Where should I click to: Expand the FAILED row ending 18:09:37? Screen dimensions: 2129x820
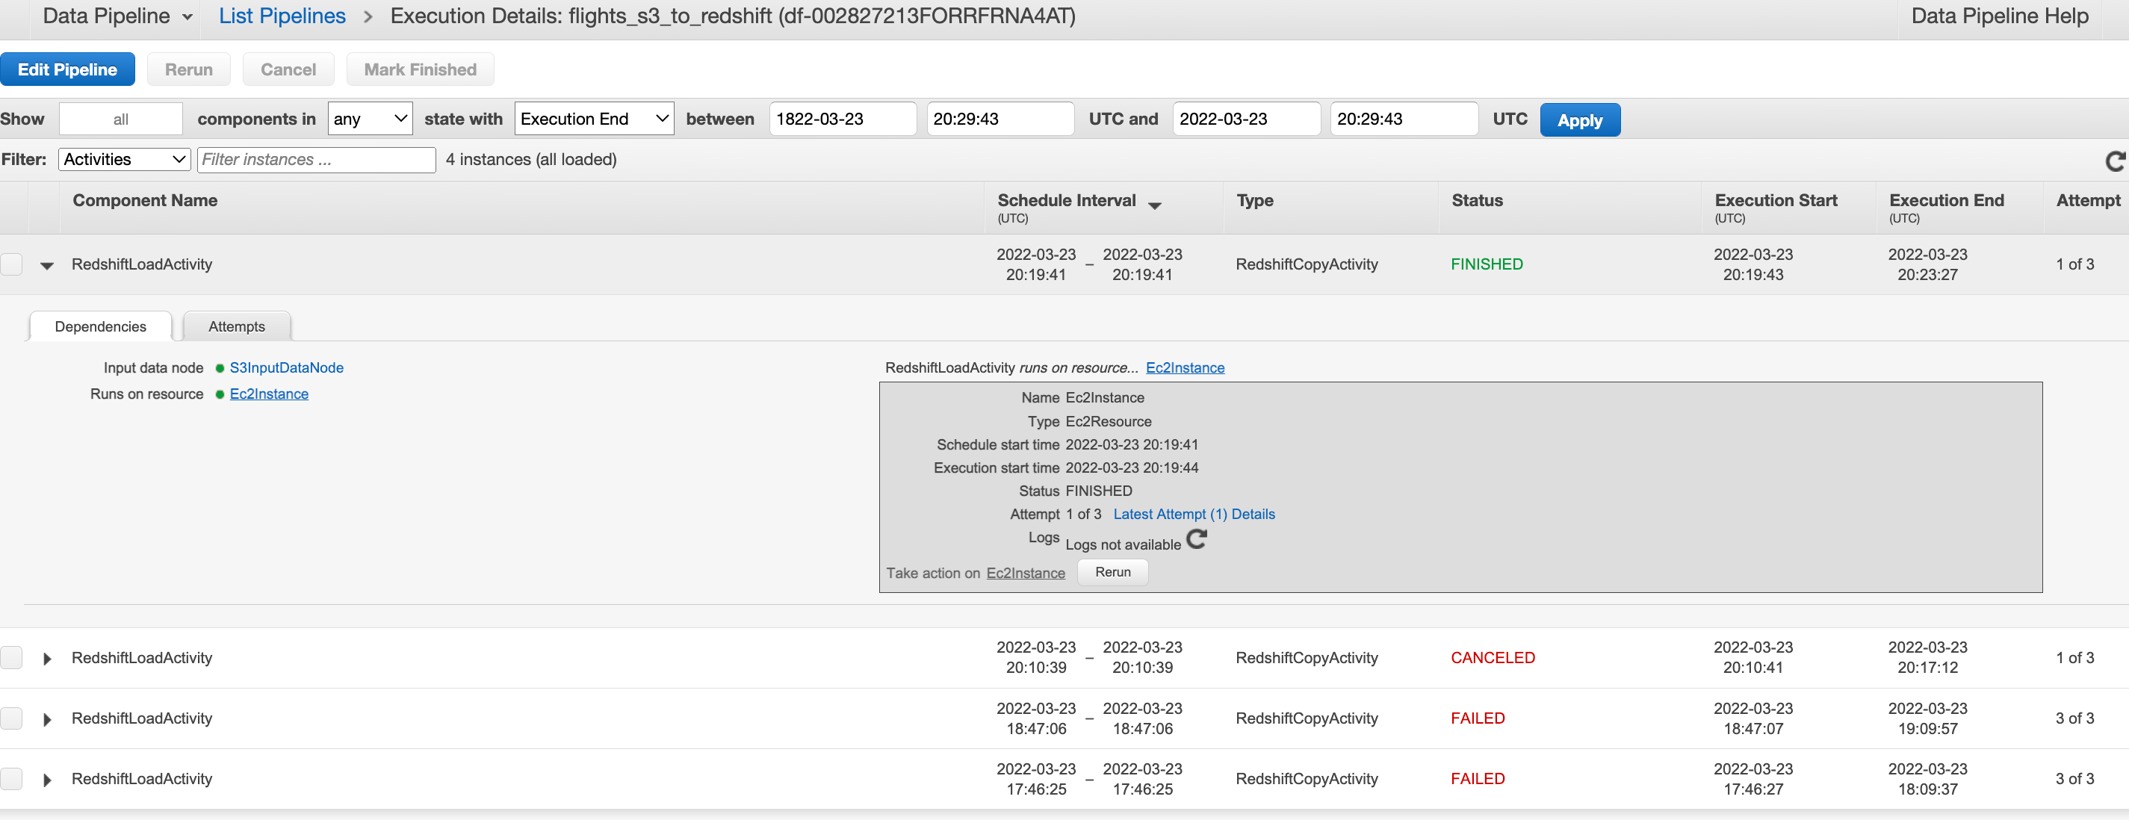(x=47, y=780)
